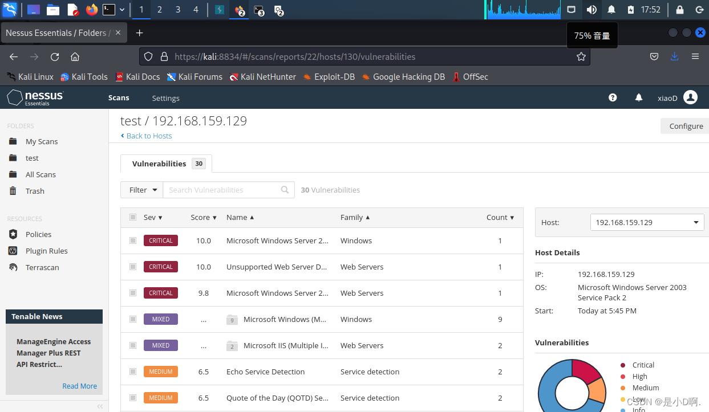Image resolution: width=709 pixels, height=412 pixels.
Task: Open the My Scans folder
Action: pyautogui.click(x=42, y=141)
